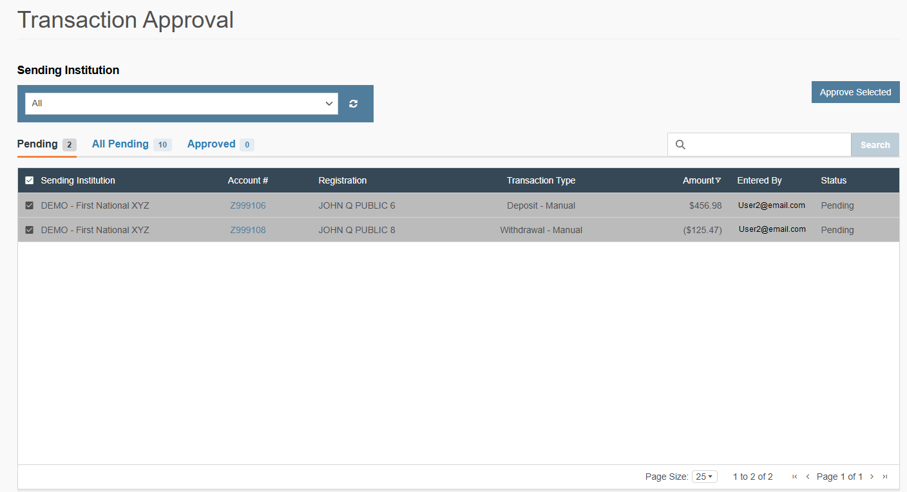Go to previous page arrow icon
This screenshot has height=492, width=907.
808,477
